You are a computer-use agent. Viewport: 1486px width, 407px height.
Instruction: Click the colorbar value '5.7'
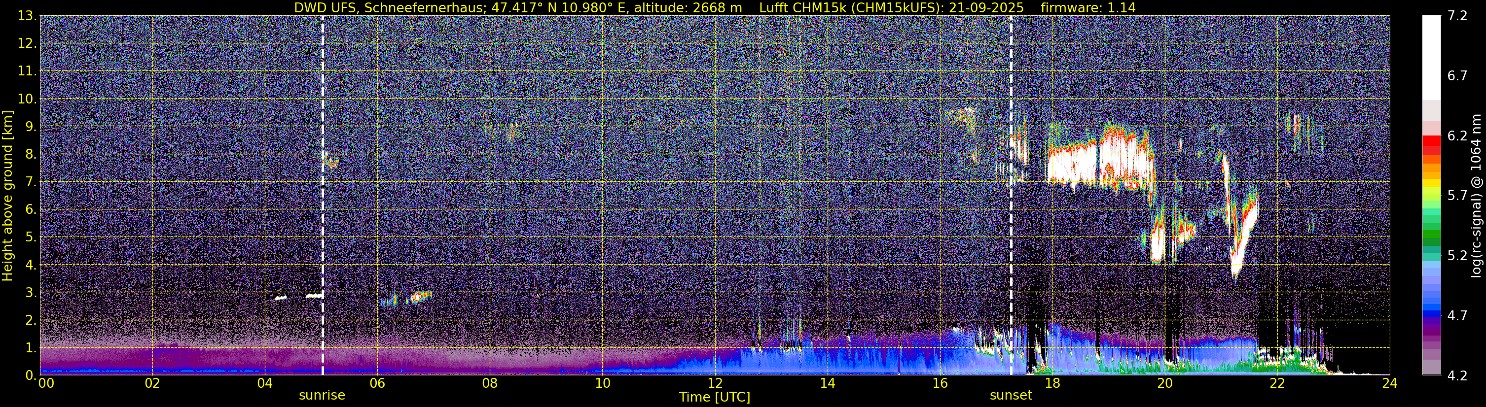pos(1457,196)
